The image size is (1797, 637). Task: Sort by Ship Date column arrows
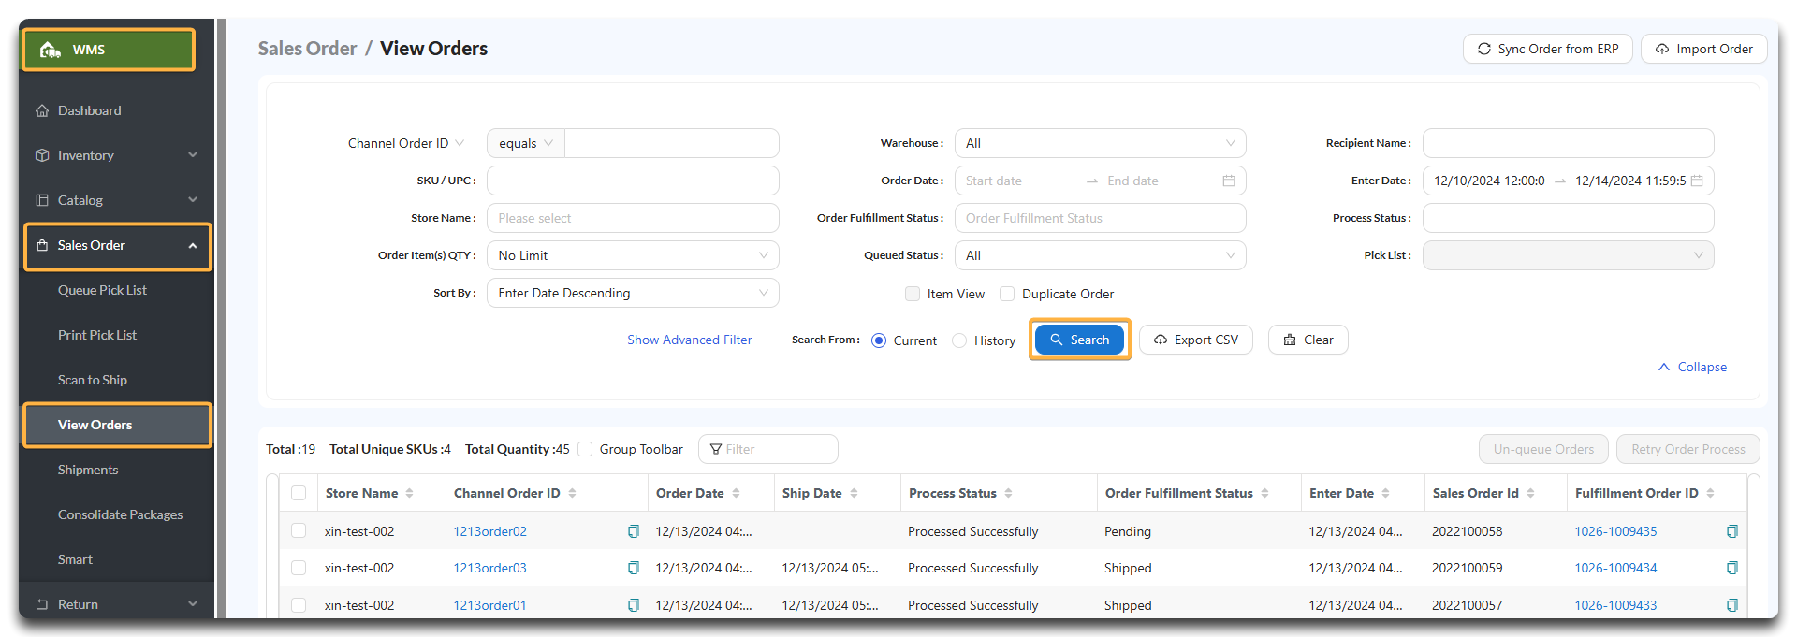[x=854, y=493]
